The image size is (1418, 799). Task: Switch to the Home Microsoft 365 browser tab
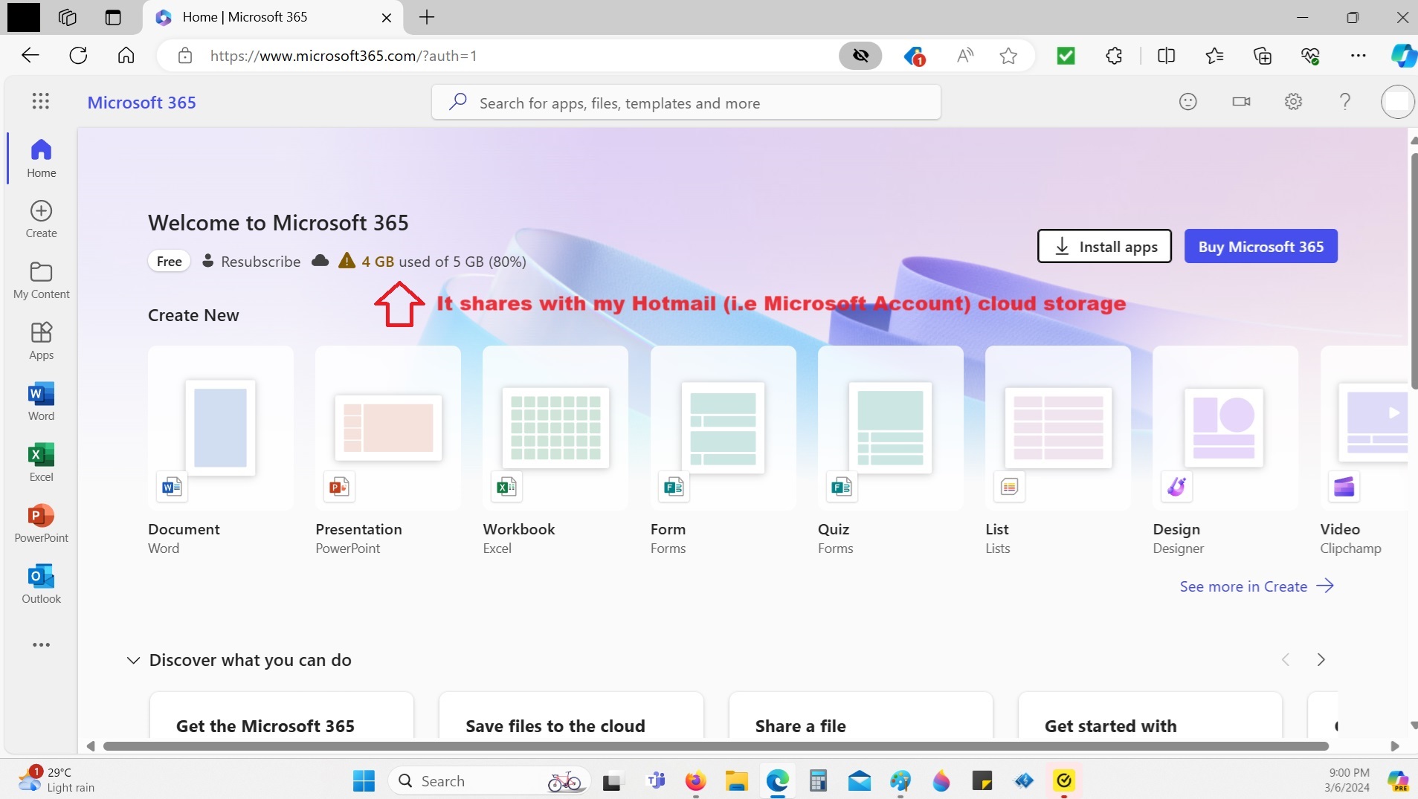(245, 17)
